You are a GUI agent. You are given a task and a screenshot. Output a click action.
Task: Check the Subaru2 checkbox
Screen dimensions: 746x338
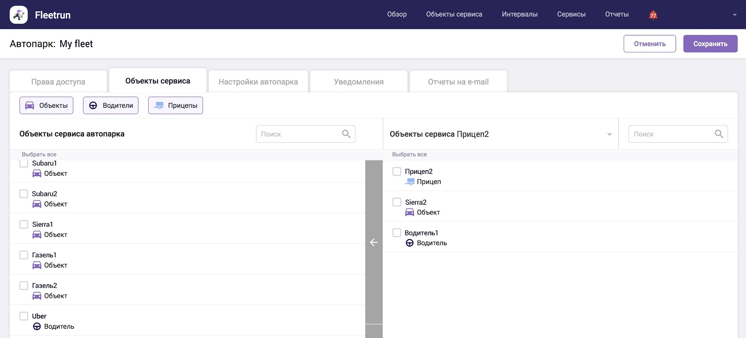[24, 194]
